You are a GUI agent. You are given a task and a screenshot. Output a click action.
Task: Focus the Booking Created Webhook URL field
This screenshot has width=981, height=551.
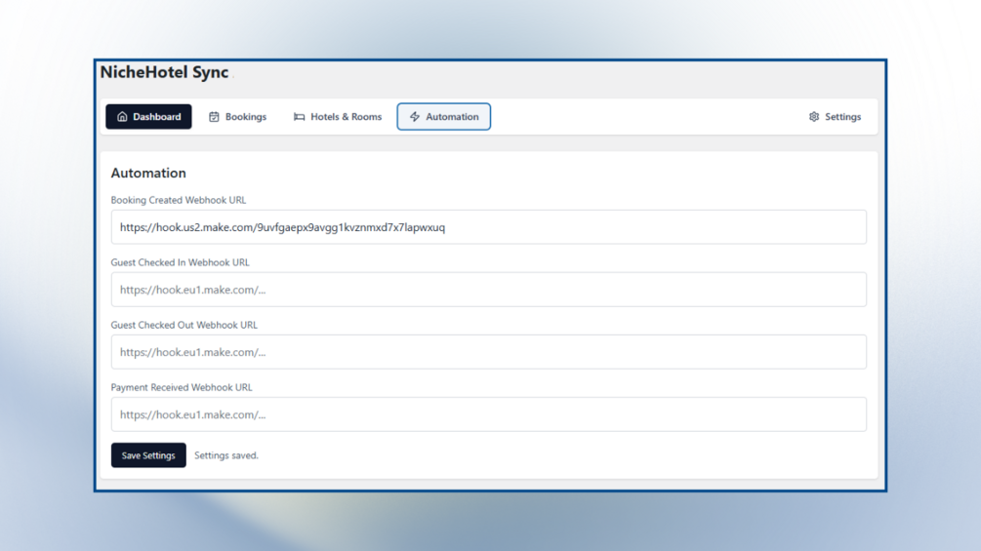coord(489,227)
